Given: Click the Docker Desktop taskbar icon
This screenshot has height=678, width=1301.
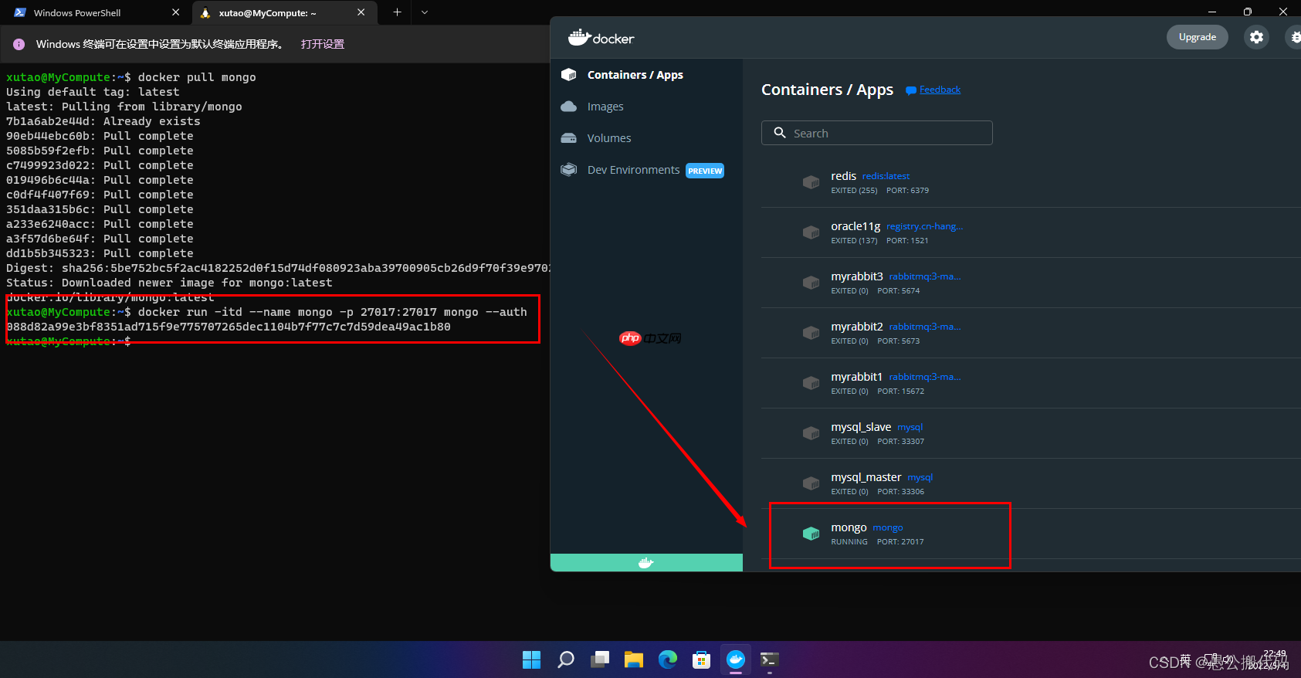Looking at the screenshot, I should click(x=736, y=659).
